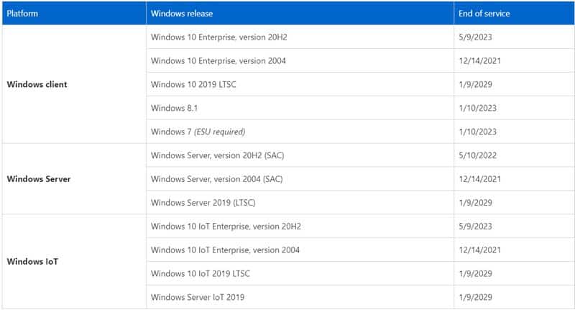This screenshot has height=310, width=575.
Task: Click the End of service column header
Action: 484,14
